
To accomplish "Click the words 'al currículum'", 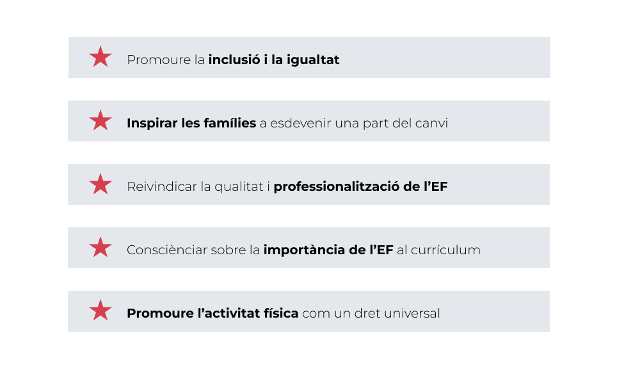I will pyautogui.click(x=438, y=250).
